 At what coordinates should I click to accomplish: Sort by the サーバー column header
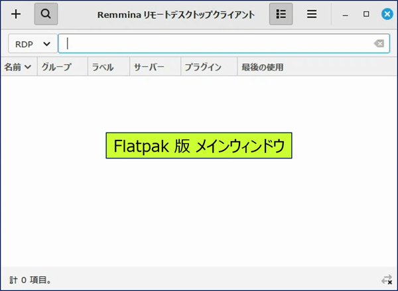pyautogui.click(x=155, y=67)
